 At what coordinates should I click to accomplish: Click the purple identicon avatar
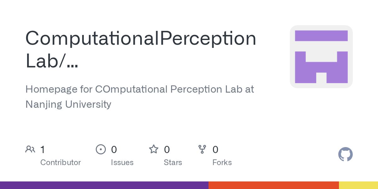click(321, 57)
